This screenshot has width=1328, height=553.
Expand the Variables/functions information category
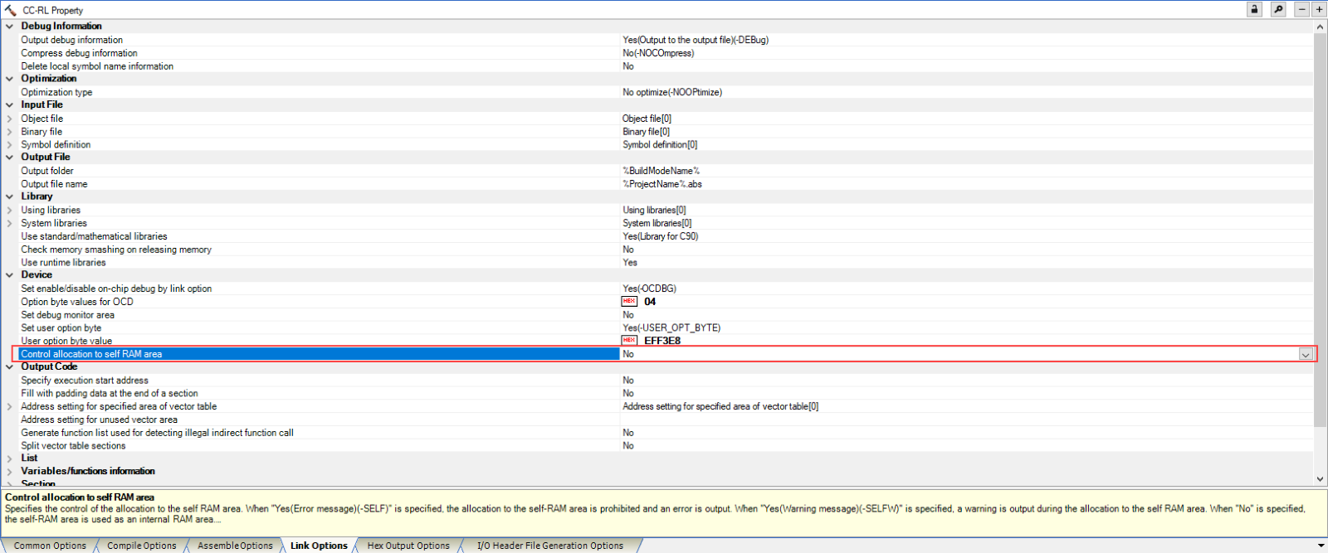coord(9,472)
